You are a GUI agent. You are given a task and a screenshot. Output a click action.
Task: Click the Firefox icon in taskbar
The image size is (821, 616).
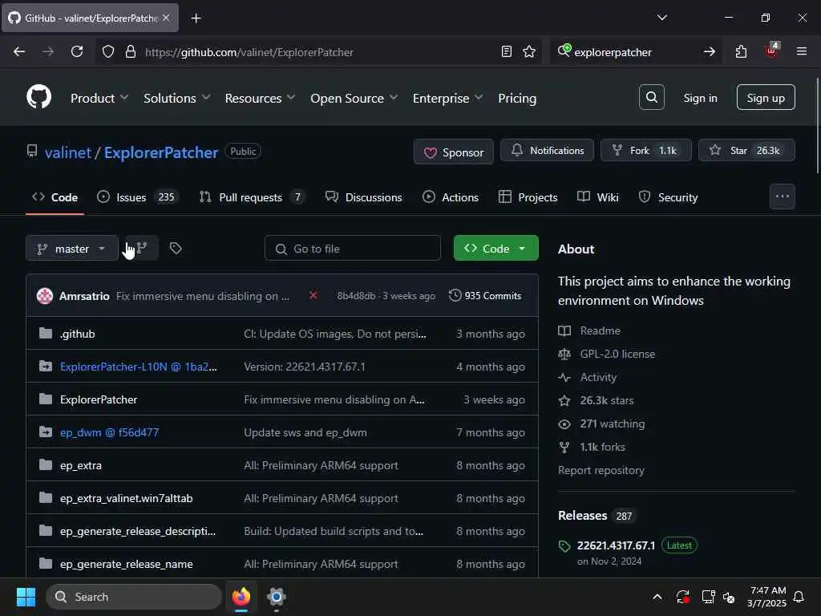coord(241,597)
